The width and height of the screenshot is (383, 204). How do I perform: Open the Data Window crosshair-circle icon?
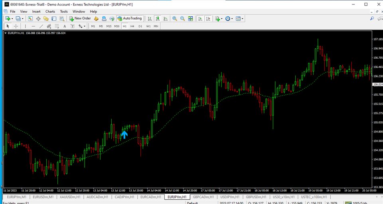coord(38,19)
